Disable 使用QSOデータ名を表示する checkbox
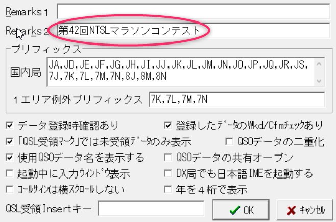 (10, 157)
